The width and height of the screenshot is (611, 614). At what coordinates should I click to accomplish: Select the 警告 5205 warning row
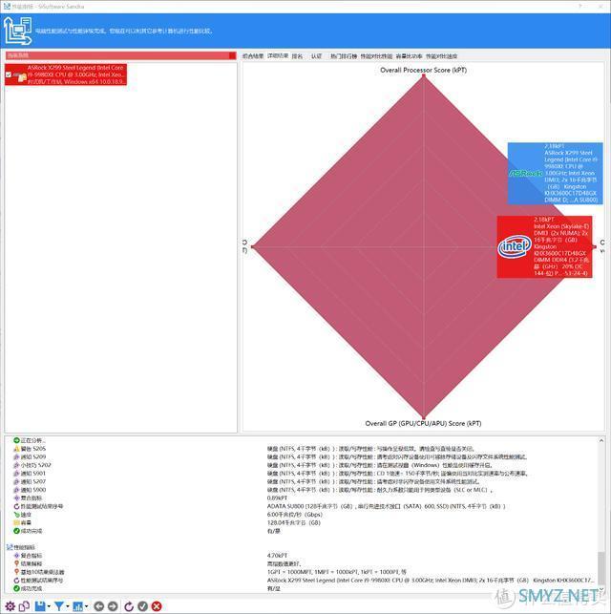point(30,449)
